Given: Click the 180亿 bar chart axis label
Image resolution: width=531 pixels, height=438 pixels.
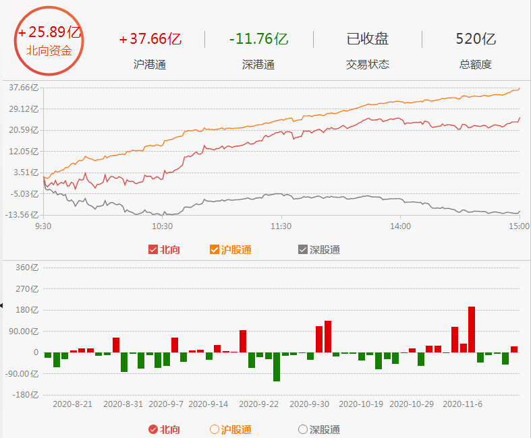Looking at the screenshot, I should pos(27,310).
